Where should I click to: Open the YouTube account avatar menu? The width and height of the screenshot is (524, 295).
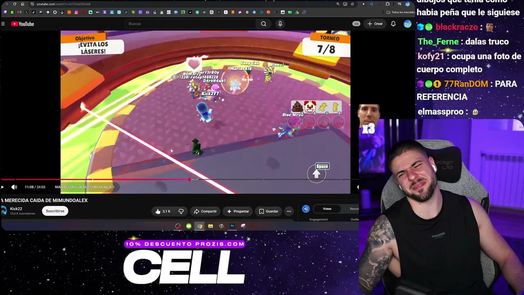407,24
